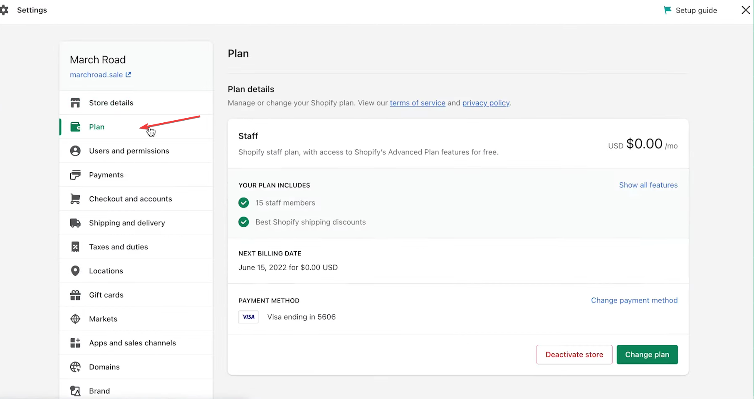This screenshot has height=399, width=754.
Task: Click the Gift cards present icon
Action: pos(75,295)
